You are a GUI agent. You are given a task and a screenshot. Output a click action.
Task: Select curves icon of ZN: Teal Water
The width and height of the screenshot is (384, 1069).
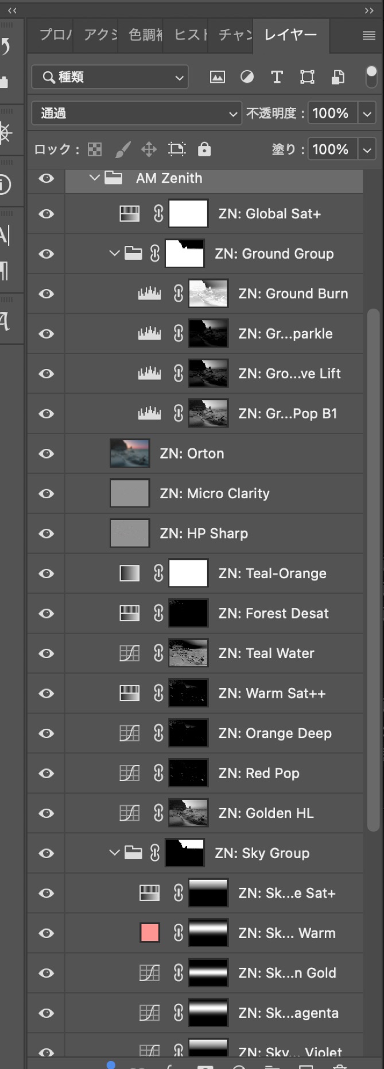[x=129, y=653]
